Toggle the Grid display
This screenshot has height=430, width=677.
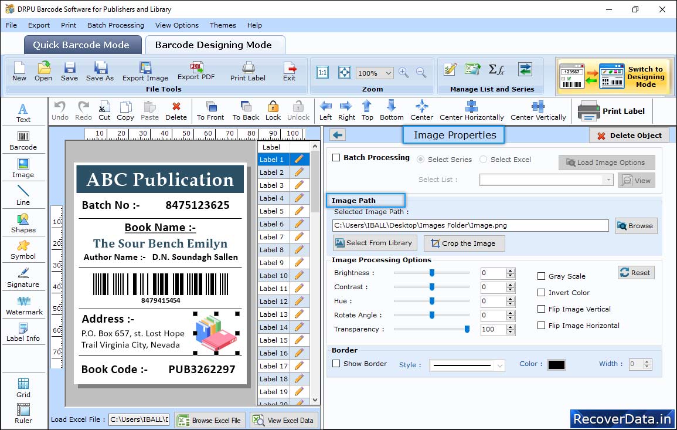(x=23, y=388)
